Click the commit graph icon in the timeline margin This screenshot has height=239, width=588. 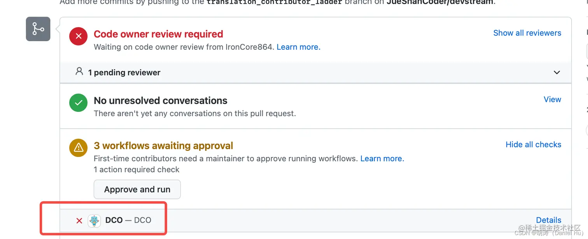(38, 29)
